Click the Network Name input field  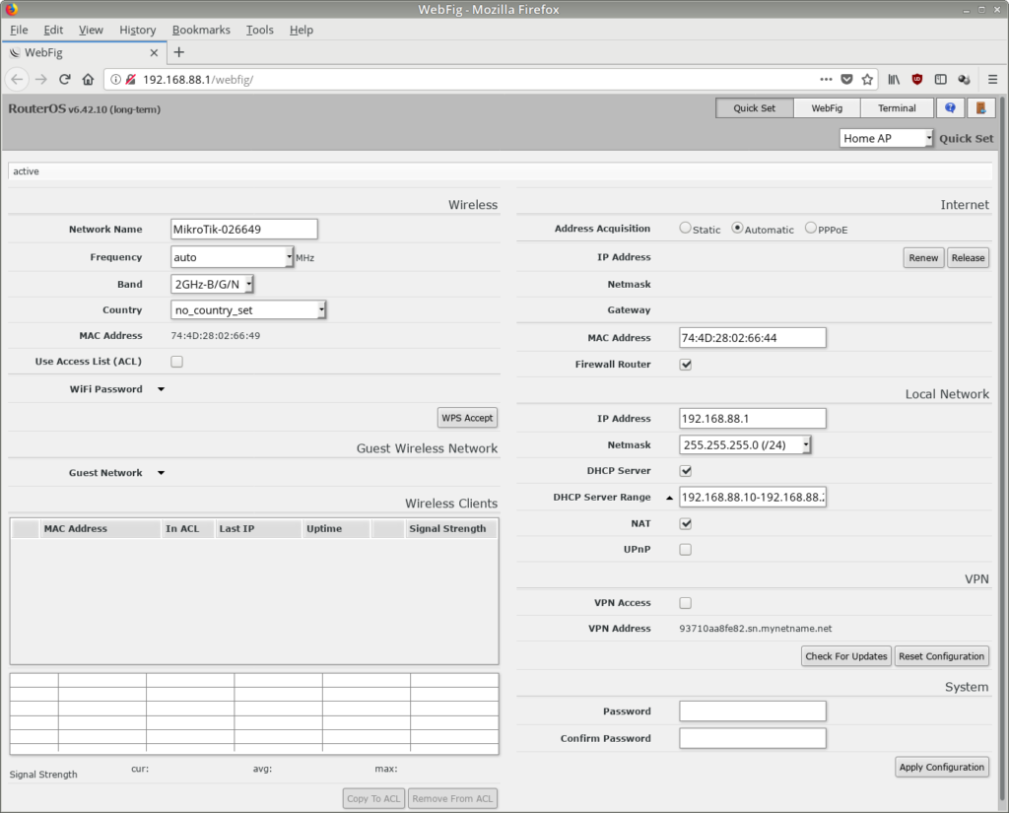coord(244,230)
